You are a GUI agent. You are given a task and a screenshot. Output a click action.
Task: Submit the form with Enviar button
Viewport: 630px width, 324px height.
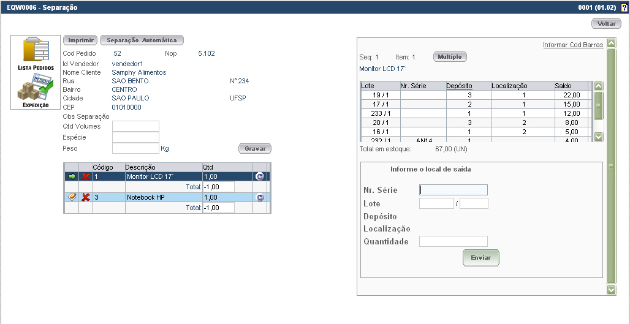[480, 258]
